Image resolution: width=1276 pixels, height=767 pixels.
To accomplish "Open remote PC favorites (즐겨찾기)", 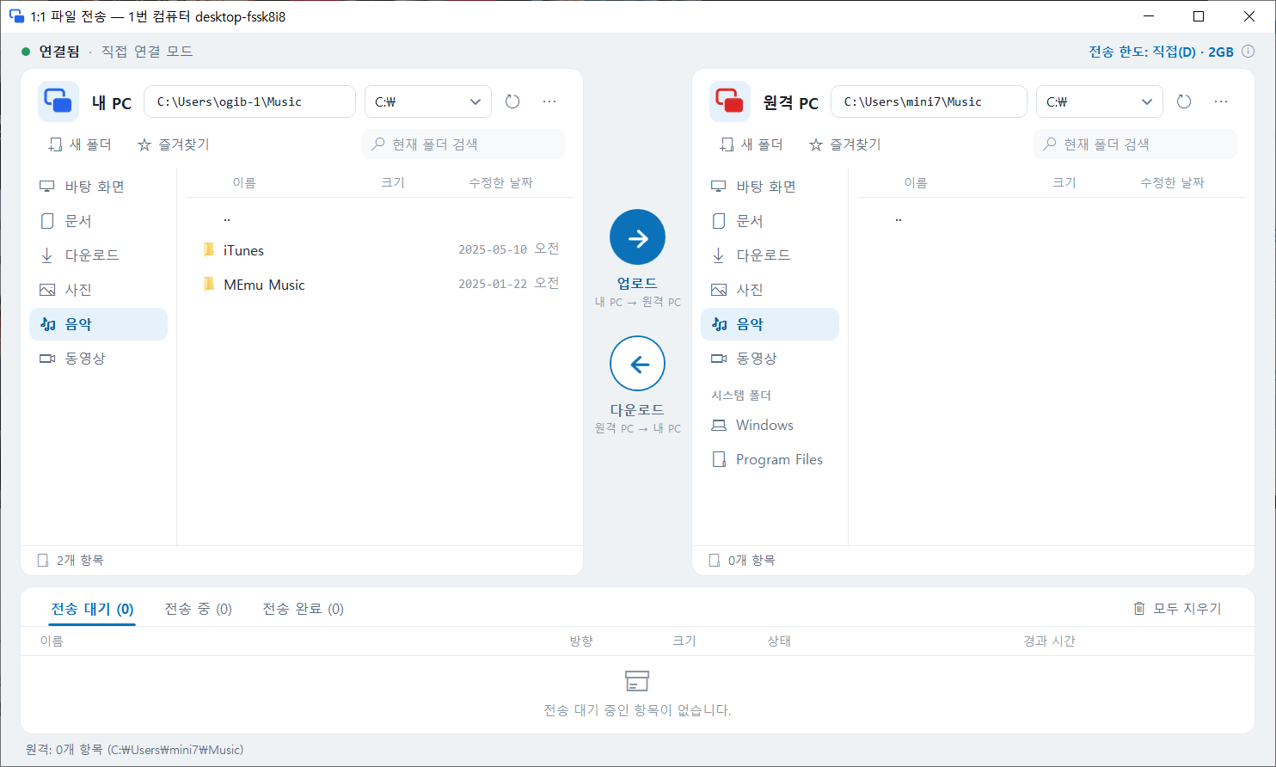I will point(845,144).
